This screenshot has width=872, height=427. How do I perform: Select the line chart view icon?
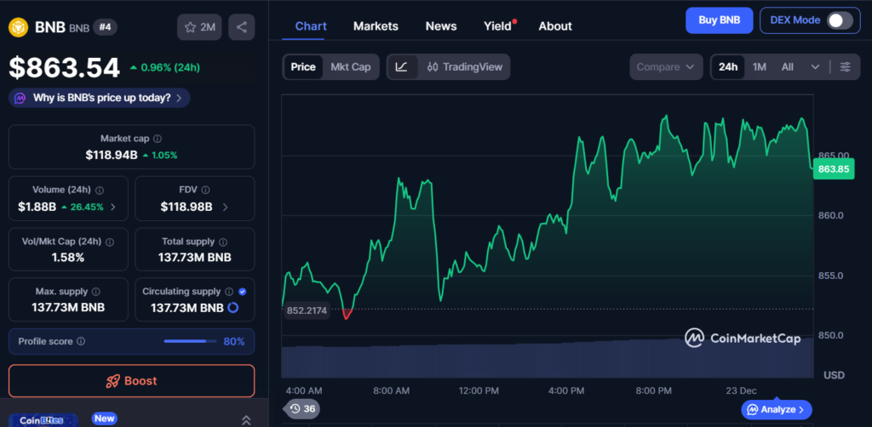click(x=402, y=67)
